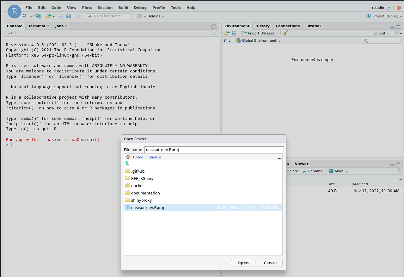
Task: Switch to the Viewer tab
Action: coord(302,164)
